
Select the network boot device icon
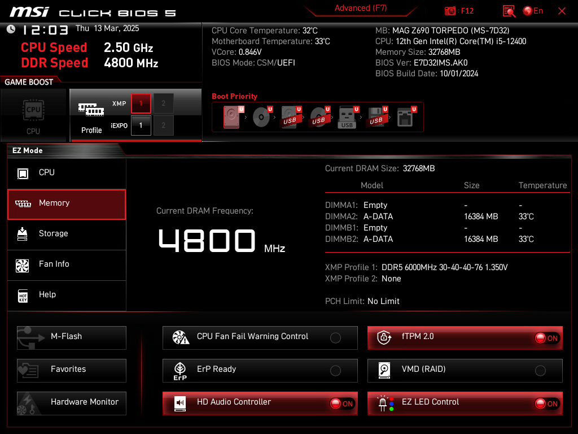pos(406,117)
